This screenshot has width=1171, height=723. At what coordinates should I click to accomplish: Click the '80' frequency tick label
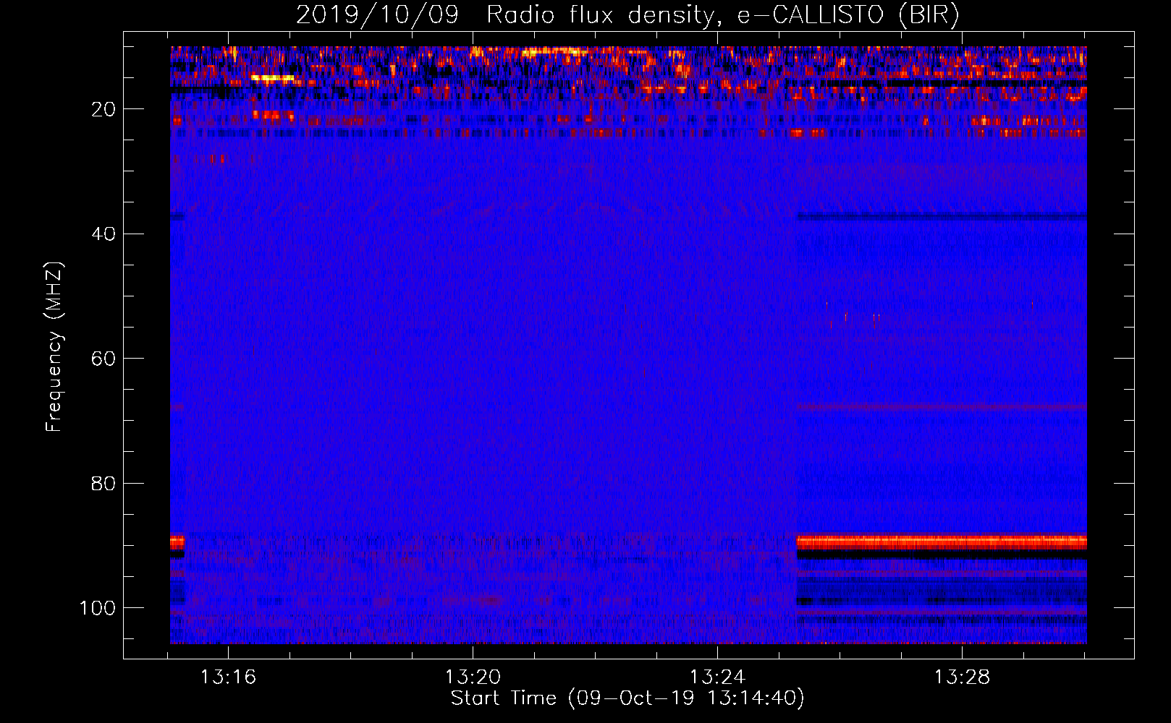coord(103,483)
